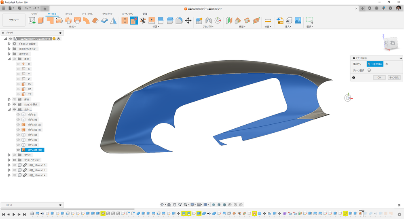Select the Trim scissors tool
404x219 pixels.
(143, 21)
